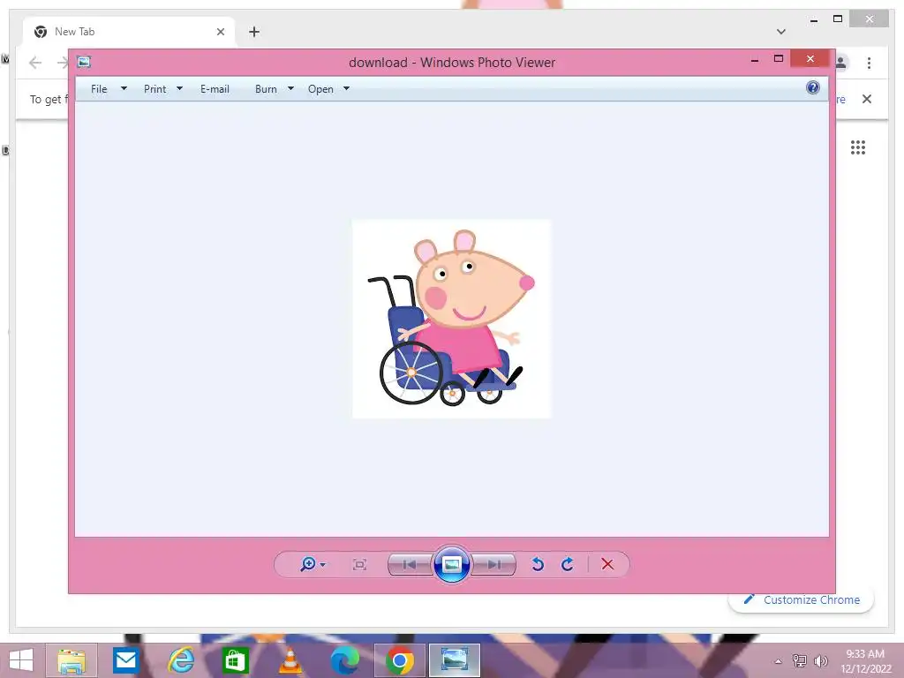Open Chrome tab search chevron
Viewport: 904px width, 678px height.
click(781, 32)
